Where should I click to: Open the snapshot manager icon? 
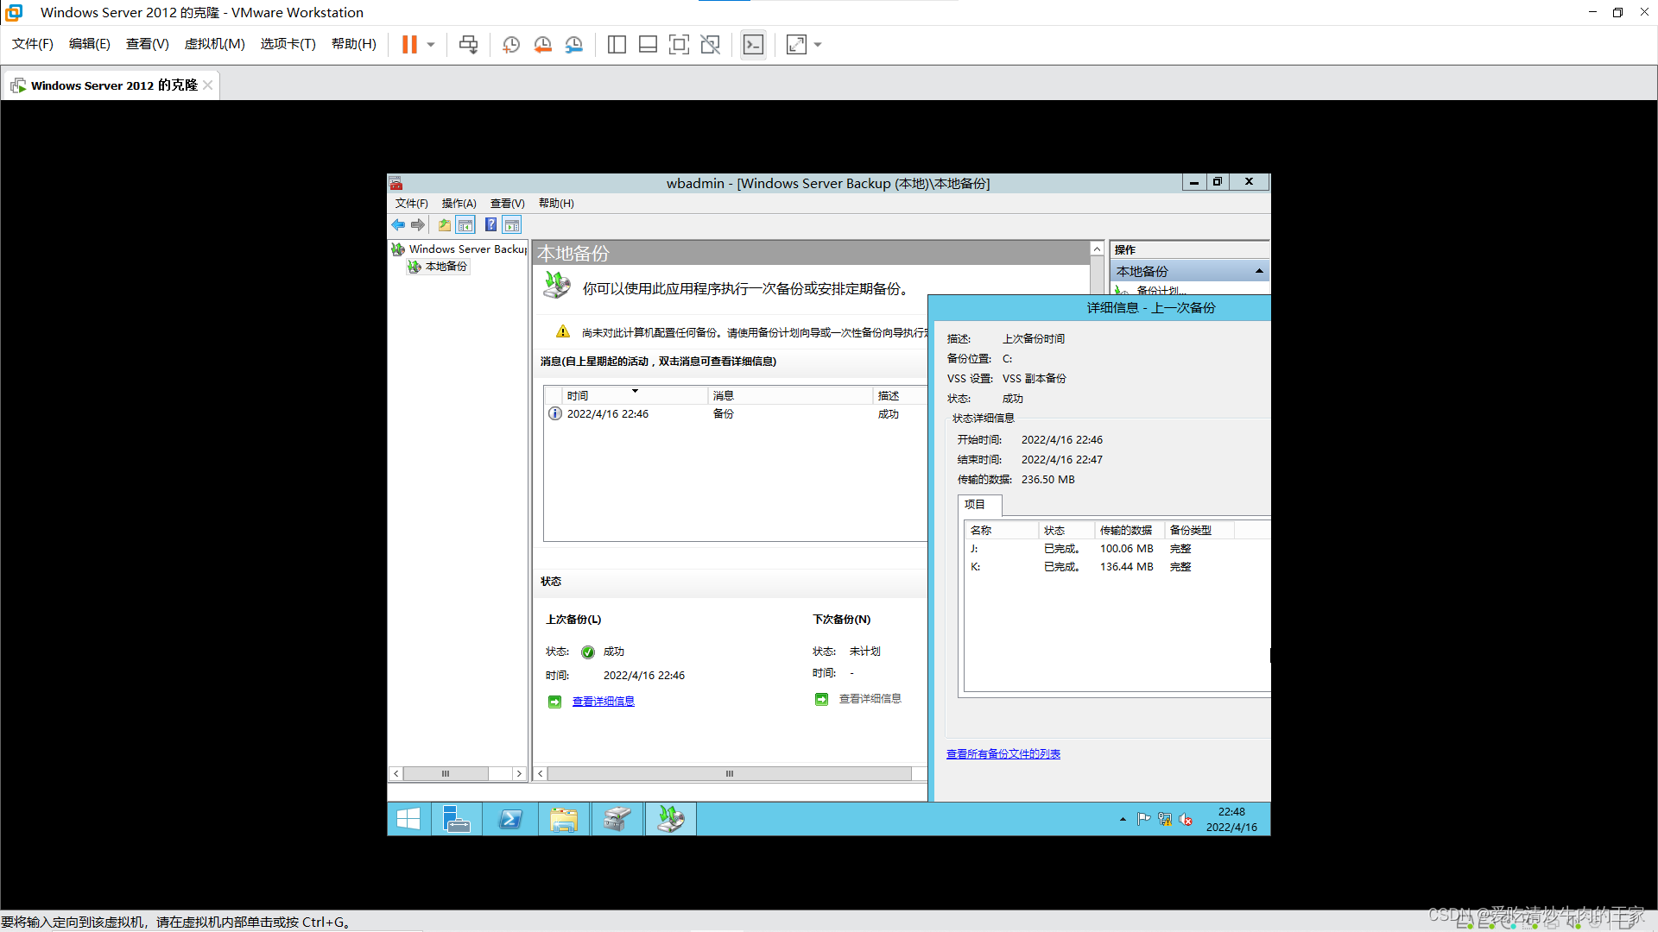[x=574, y=44]
